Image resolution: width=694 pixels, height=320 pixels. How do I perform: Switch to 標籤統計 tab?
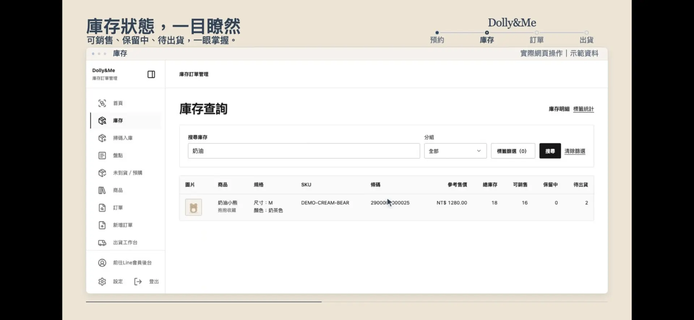click(583, 109)
